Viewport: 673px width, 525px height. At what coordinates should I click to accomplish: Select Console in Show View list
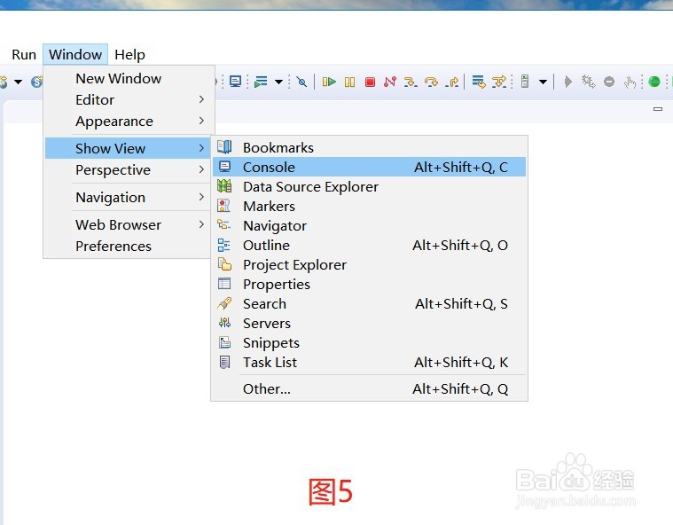click(369, 167)
